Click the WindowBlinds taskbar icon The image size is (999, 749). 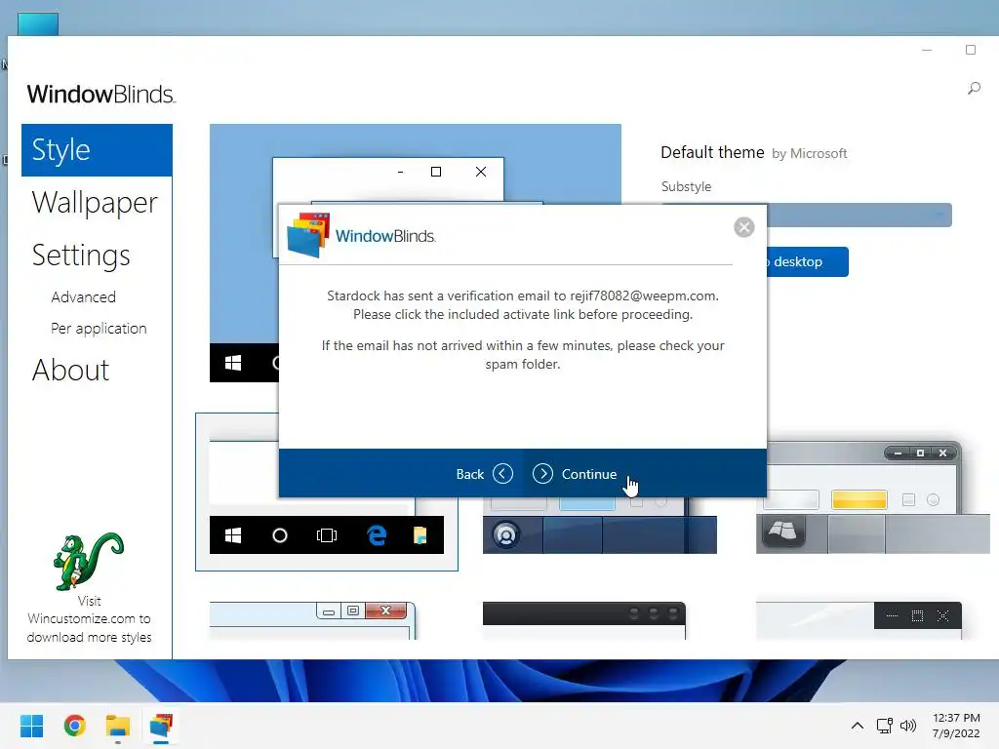click(161, 726)
